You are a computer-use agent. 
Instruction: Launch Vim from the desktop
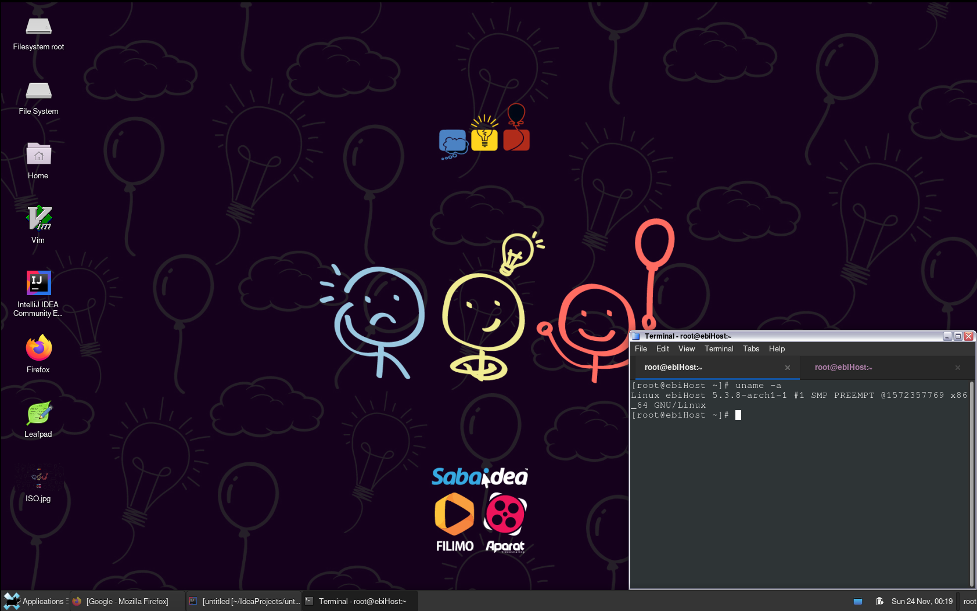tap(38, 225)
